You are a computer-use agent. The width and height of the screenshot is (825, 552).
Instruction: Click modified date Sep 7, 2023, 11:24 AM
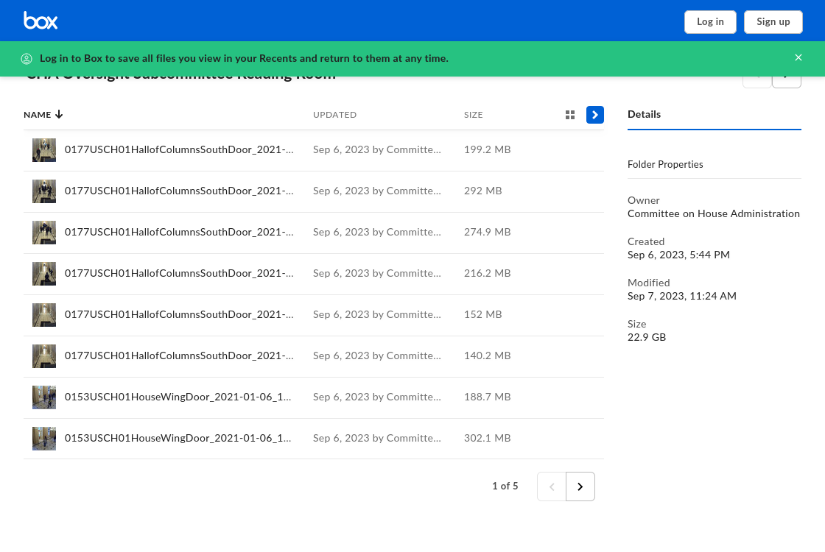click(682, 296)
